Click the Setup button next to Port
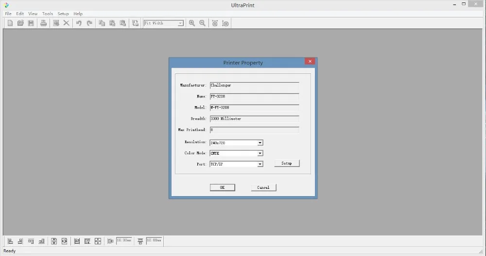486x256 pixels. 287,163
